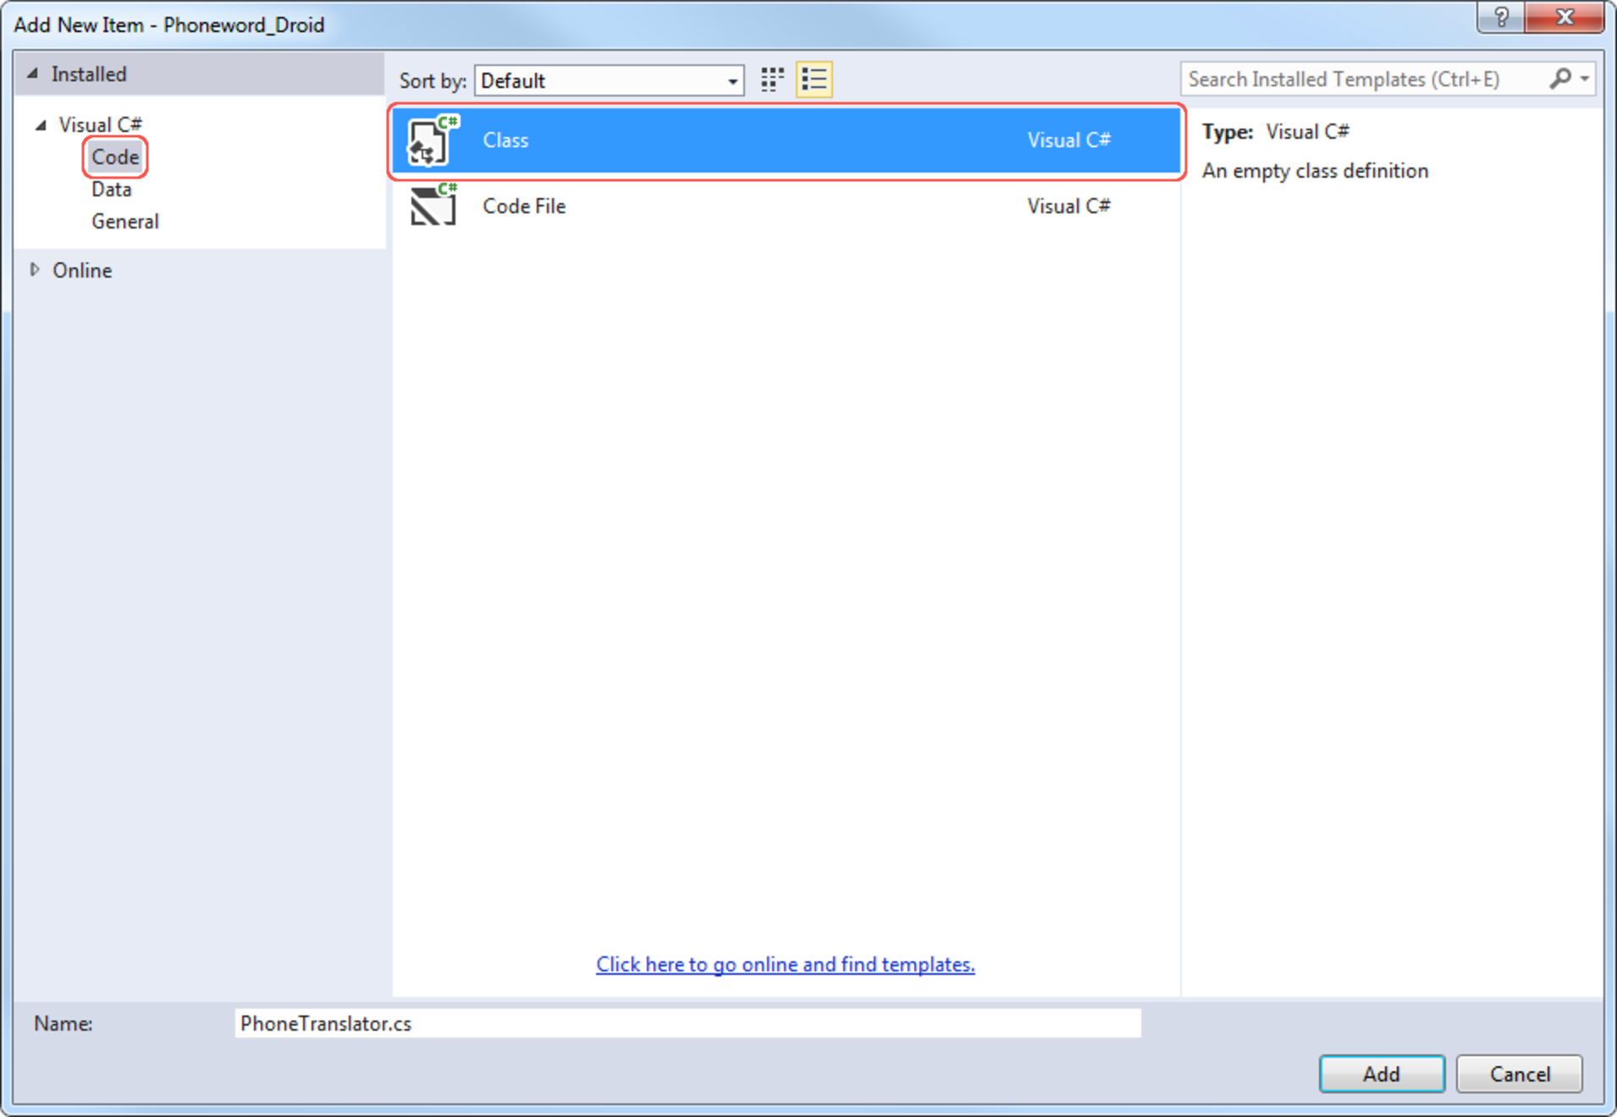Image resolution: width=1617 pixels, height=1117 pixels.
Task: Click the search magnifier icon
Action: pos(1559,79)
